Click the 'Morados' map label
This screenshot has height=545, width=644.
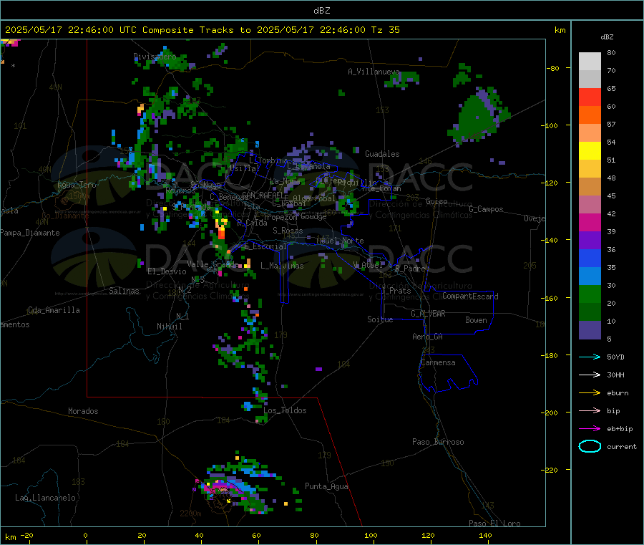click(83, 411)
